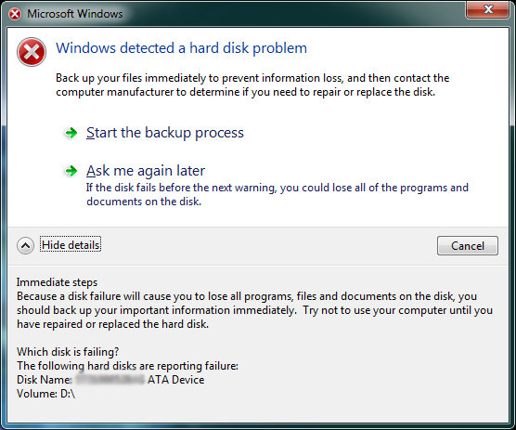Click the If the disk fails warning description
516x430 pixels.
point(277,194)
